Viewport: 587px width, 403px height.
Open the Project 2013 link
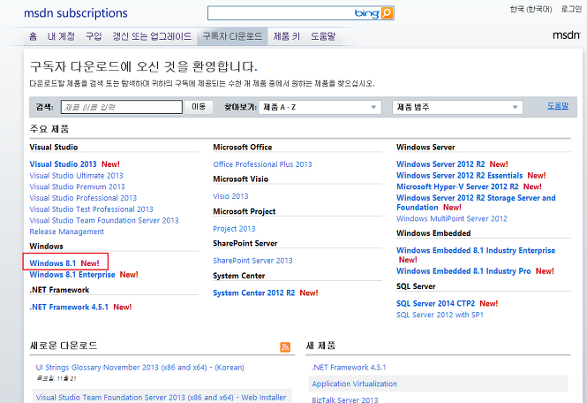(x=234, y=229)
